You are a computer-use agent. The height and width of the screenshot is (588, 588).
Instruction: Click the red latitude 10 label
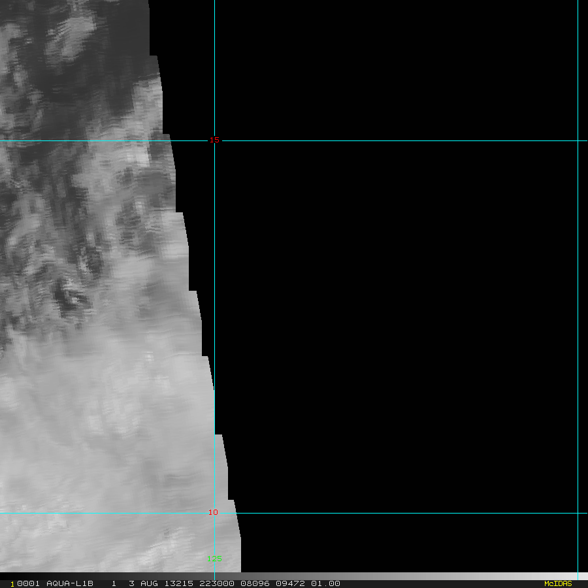point(213,512)
